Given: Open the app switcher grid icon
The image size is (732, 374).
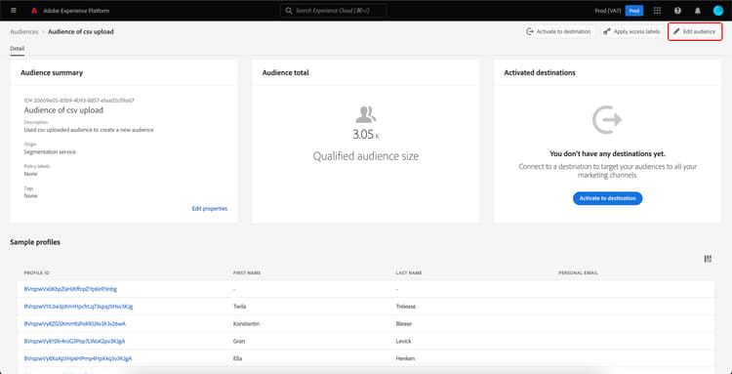Looking at the screenshot, I should pos(657,11).
